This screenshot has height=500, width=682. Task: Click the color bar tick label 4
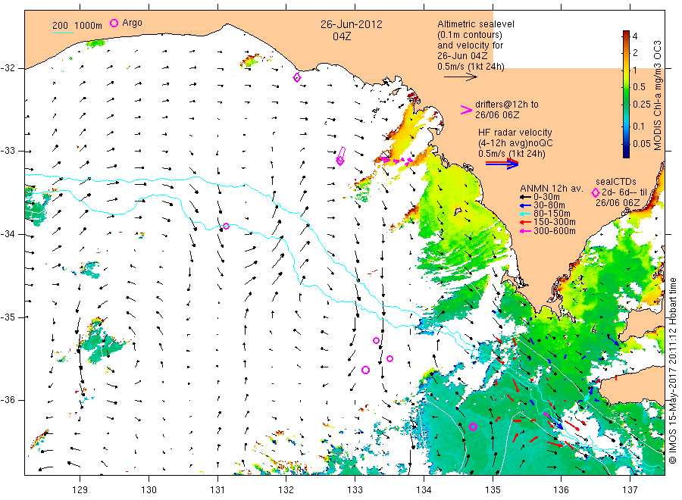pyautogui.click(x=634, y=36)
